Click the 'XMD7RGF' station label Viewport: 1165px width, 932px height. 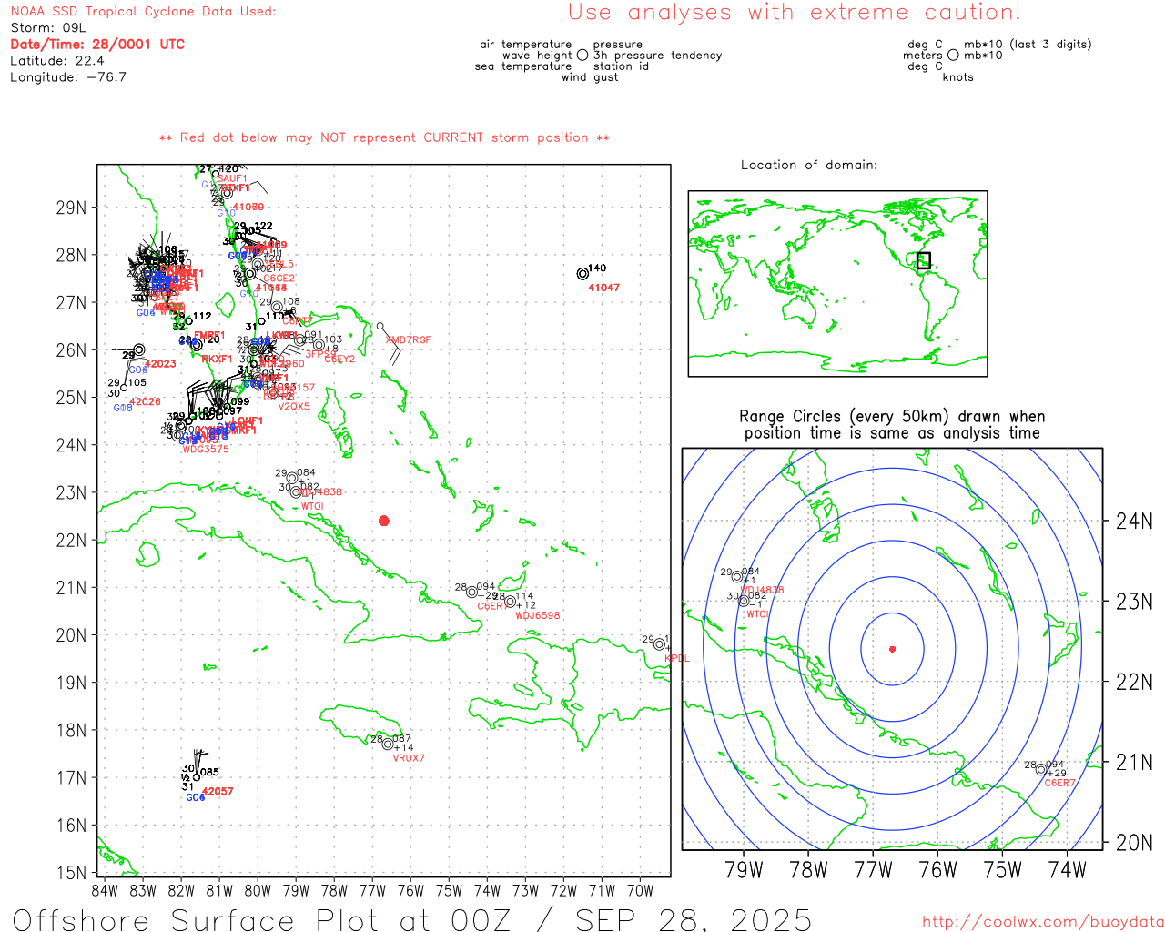click(x=409, y=340)
